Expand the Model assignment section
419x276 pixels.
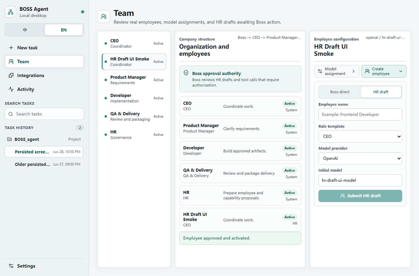point(336,71)
